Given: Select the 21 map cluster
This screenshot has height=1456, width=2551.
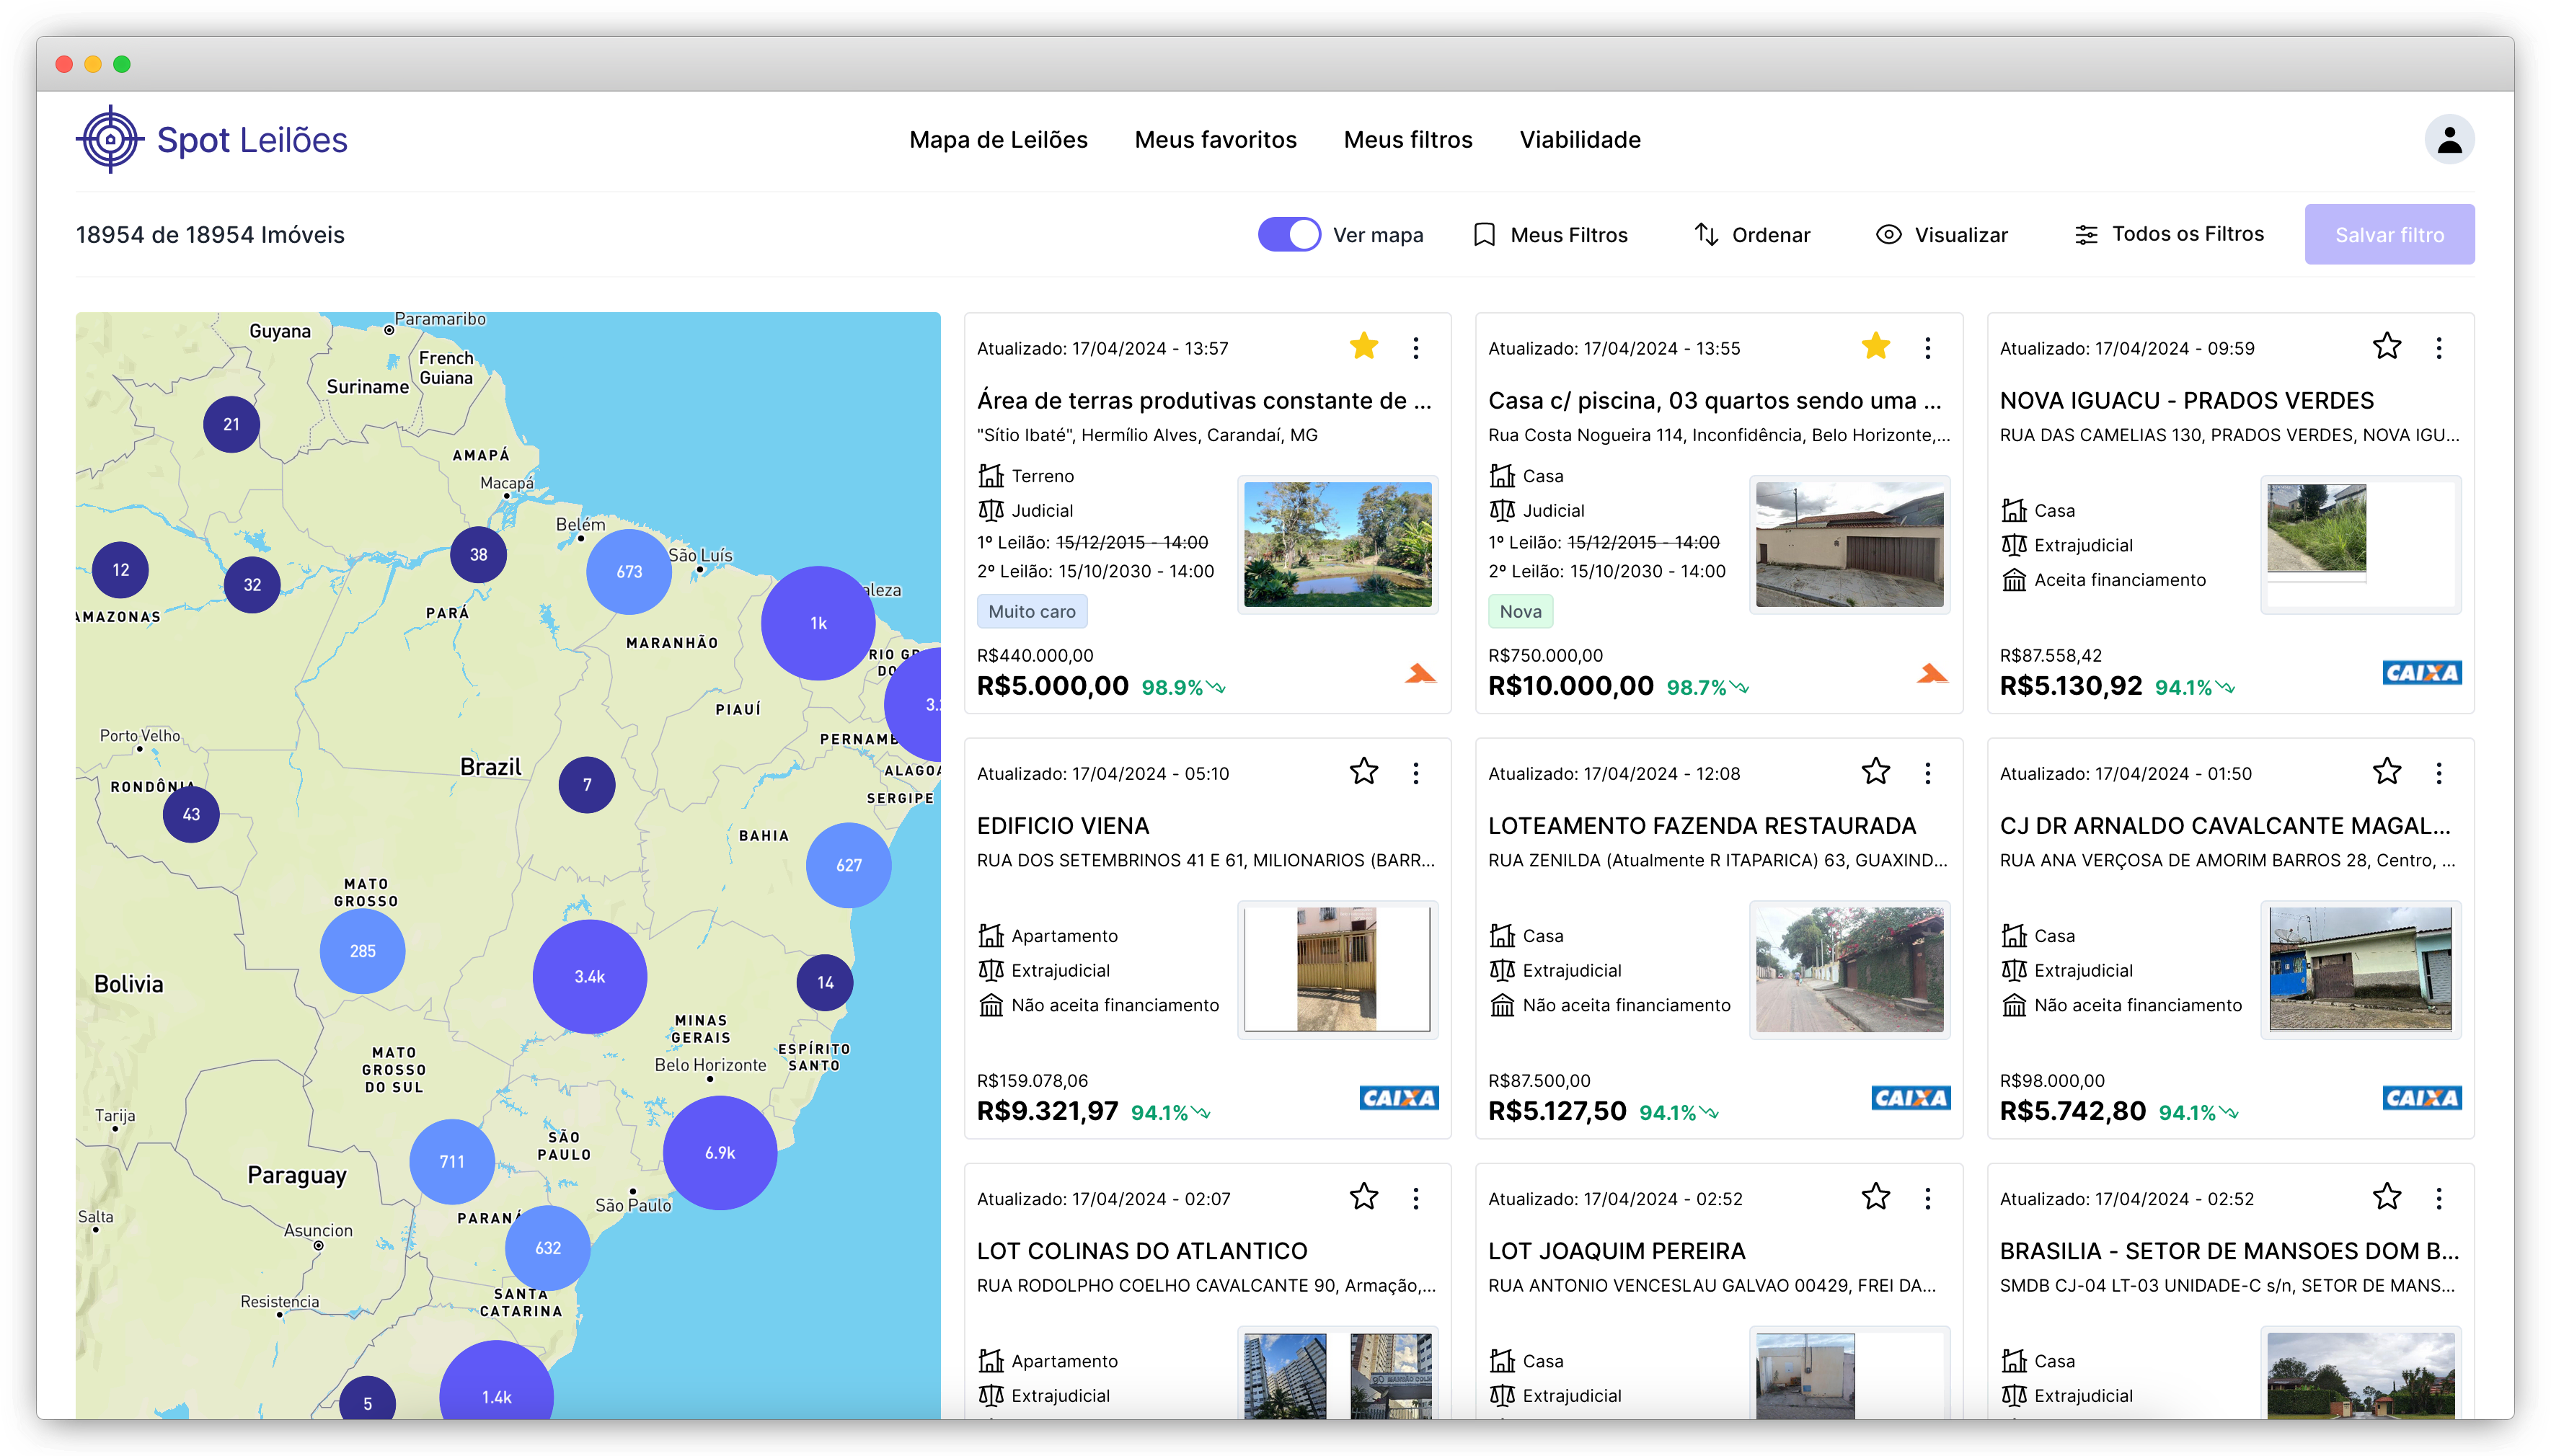Looking at the screenshot, I should pos(231,423).
